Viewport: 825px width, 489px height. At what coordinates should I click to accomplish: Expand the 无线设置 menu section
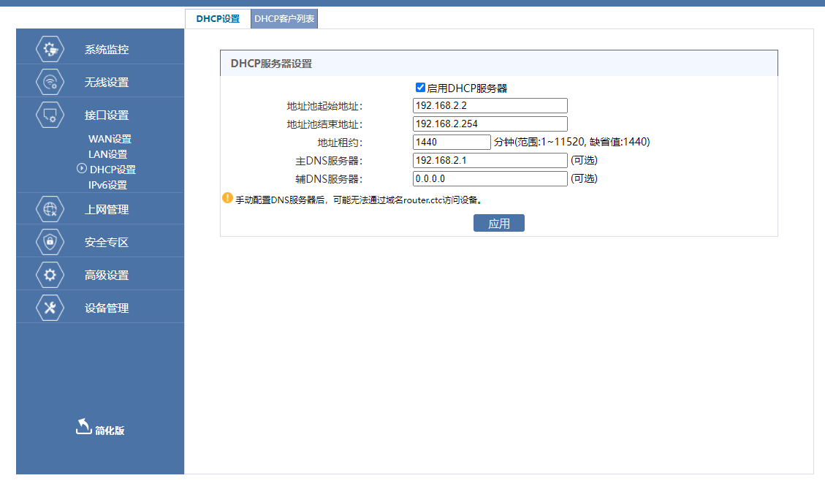click(107, 83)
